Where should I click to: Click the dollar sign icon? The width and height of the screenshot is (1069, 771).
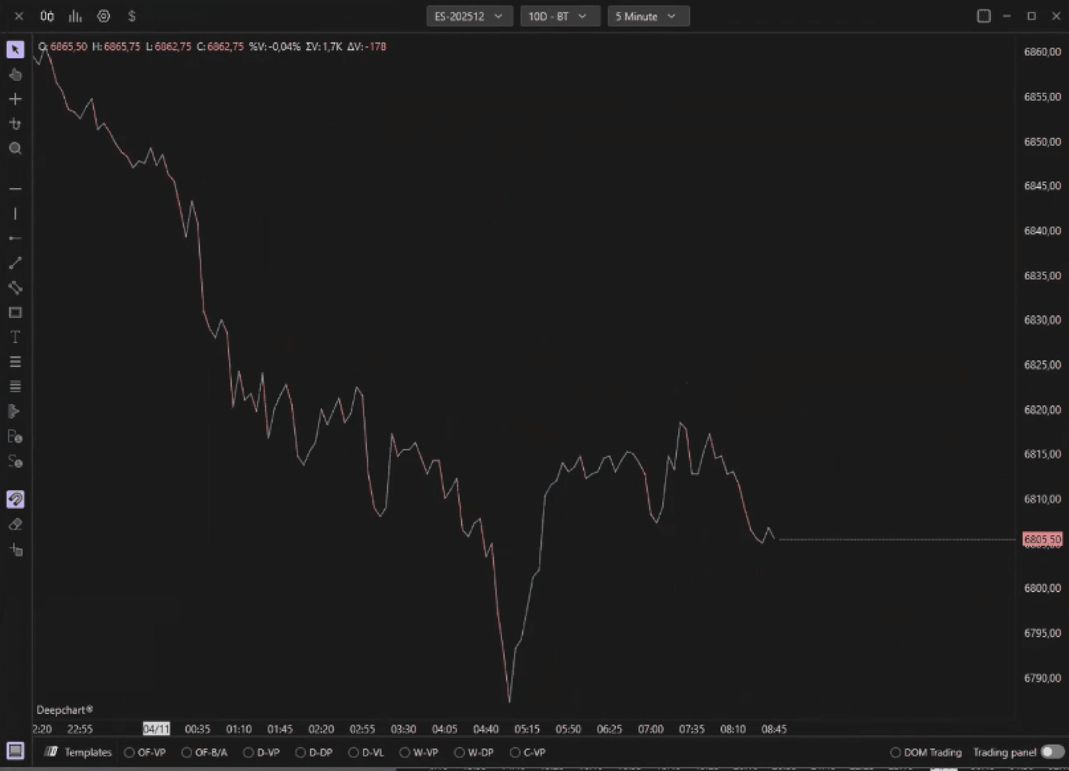tap(132, 17)
